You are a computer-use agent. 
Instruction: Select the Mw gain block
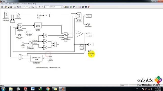tap(46, 41)
